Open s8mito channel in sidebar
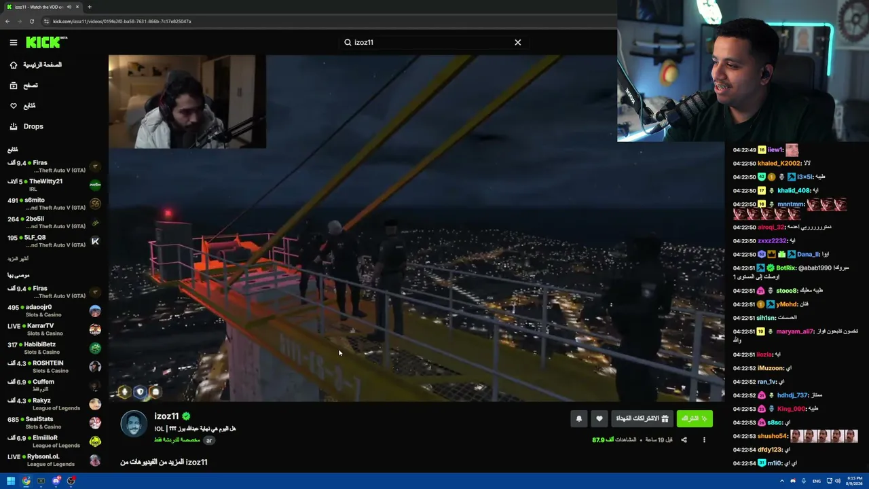Image resolution: width=869 pixels, height=489 pixels. 54,204
